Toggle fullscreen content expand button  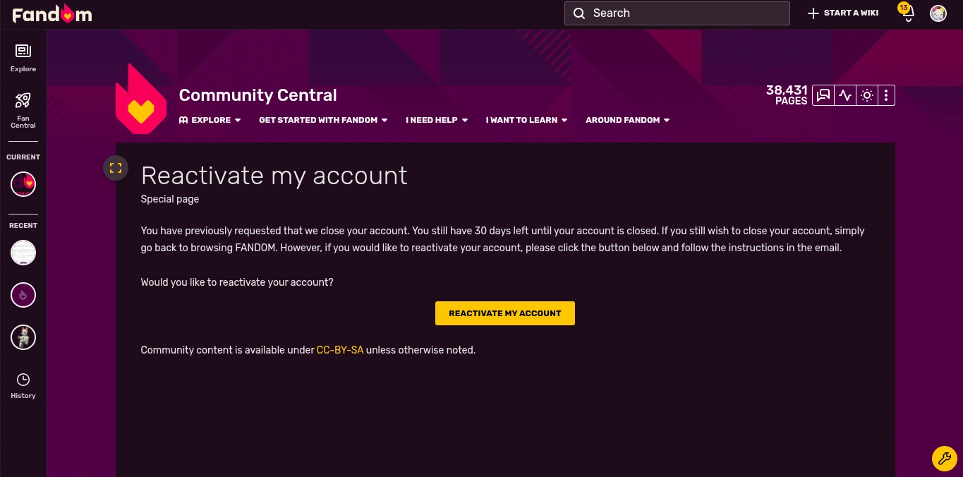pos(116,168)
